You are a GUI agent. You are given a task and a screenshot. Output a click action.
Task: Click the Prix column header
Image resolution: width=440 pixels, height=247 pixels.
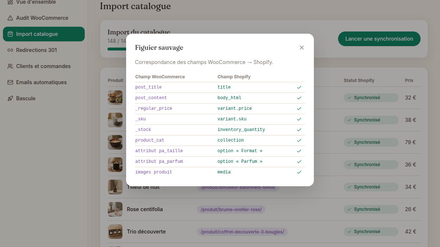(409, 81)
